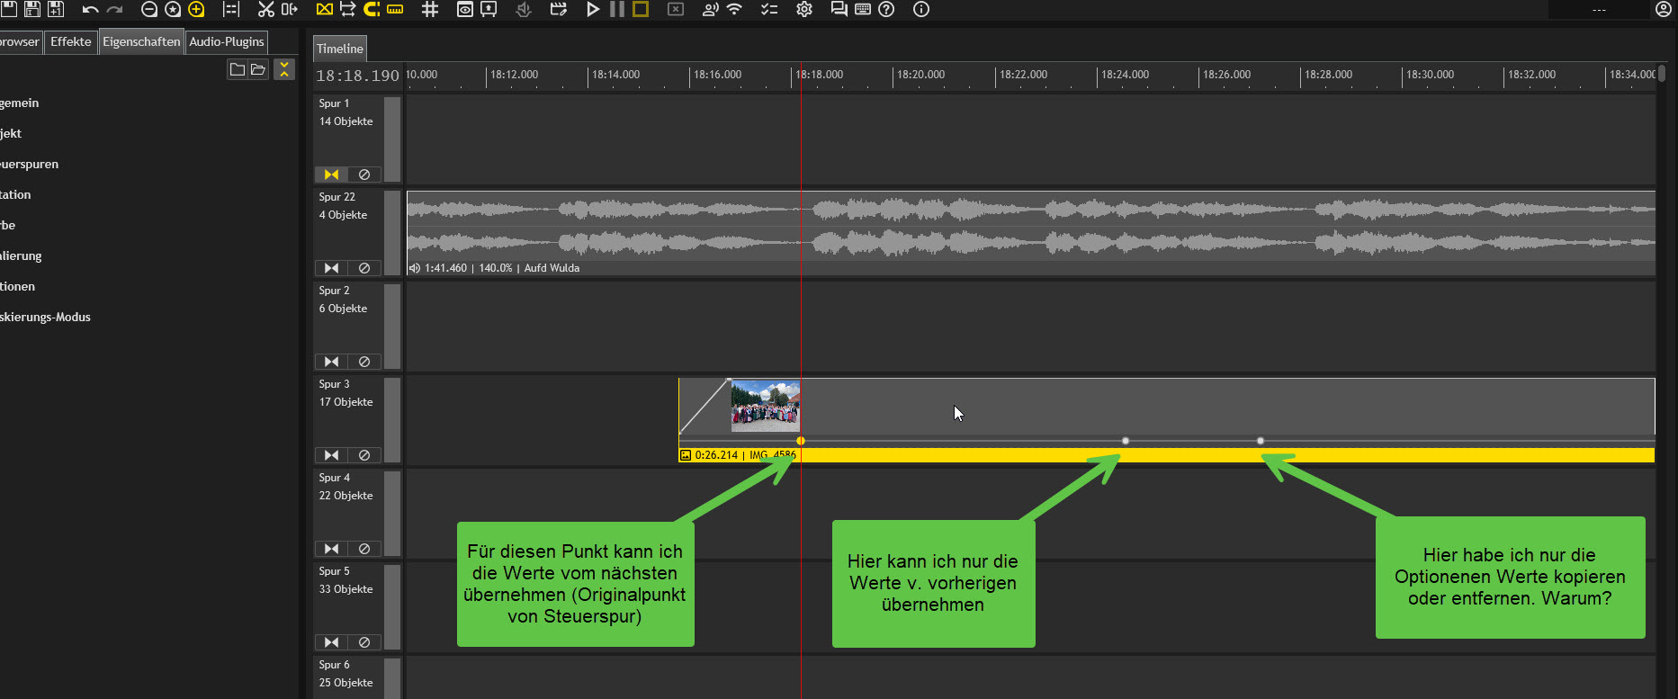Click the yellow ruler icon in toolbar
Screen dimensions: 1678x699
395,10
